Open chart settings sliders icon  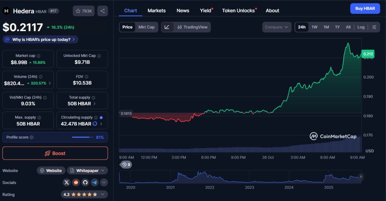[x=374, y=27]
